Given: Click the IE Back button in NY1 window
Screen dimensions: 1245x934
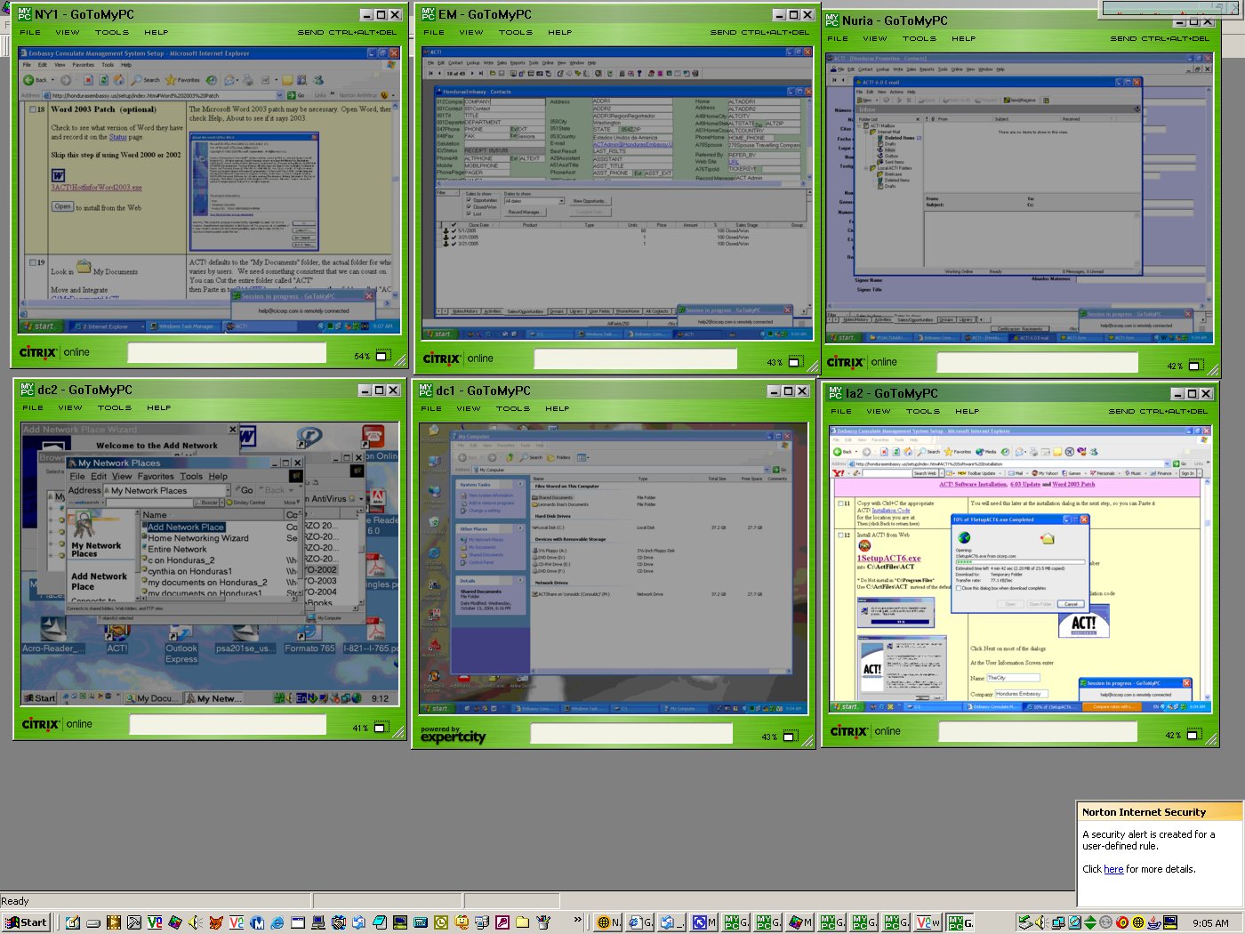Looking at the screenshot, I should (36, 80).
